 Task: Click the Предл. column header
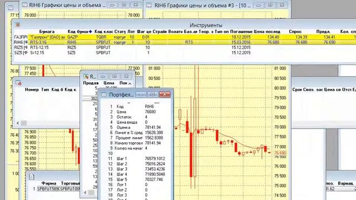click(x=323, y=32)
